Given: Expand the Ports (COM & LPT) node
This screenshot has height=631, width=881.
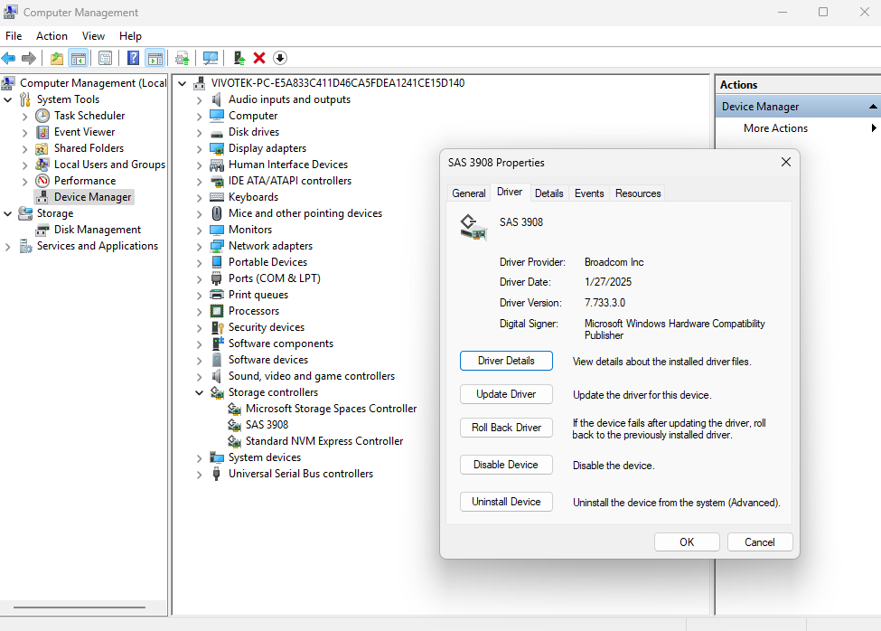Looking at the screenshot, I should click(x=199, y=279).
